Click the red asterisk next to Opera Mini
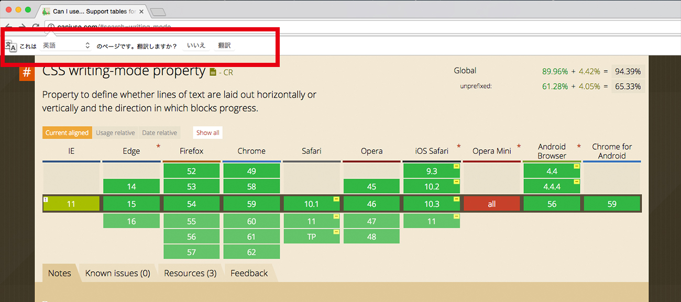 point(519,147)
